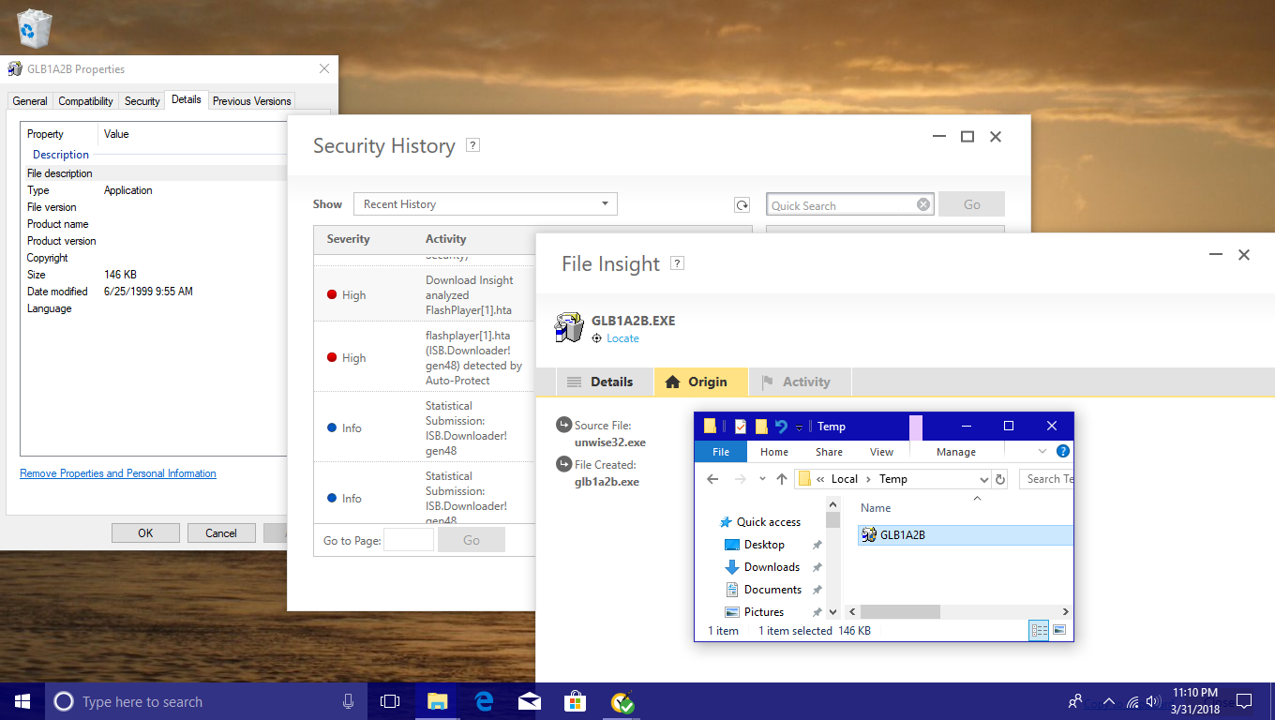Switch Explorer to large icons view
The height and width of the screenshot is (720, 1275).
point(1059,631)
